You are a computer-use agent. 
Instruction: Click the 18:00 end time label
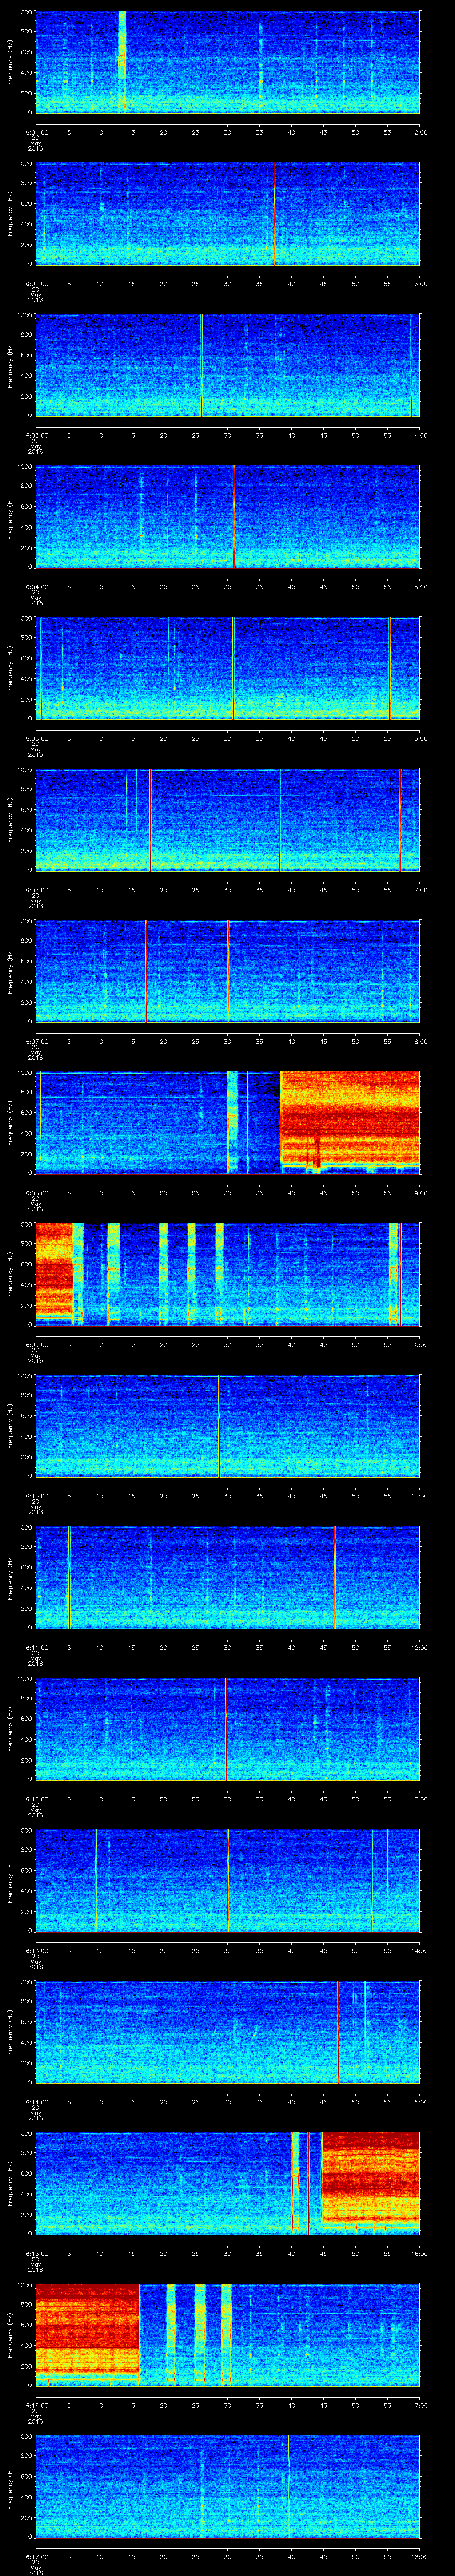tap(420, 2557)
